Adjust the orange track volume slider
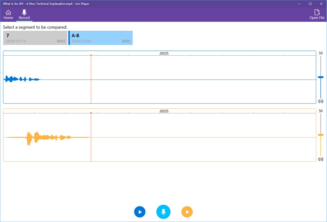 pos(321,135)
